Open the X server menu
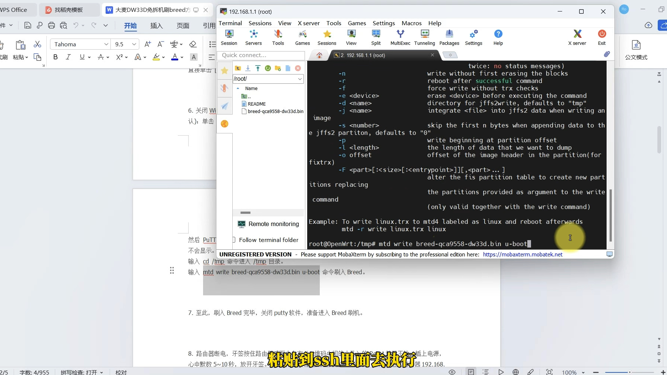 (309, 23)
